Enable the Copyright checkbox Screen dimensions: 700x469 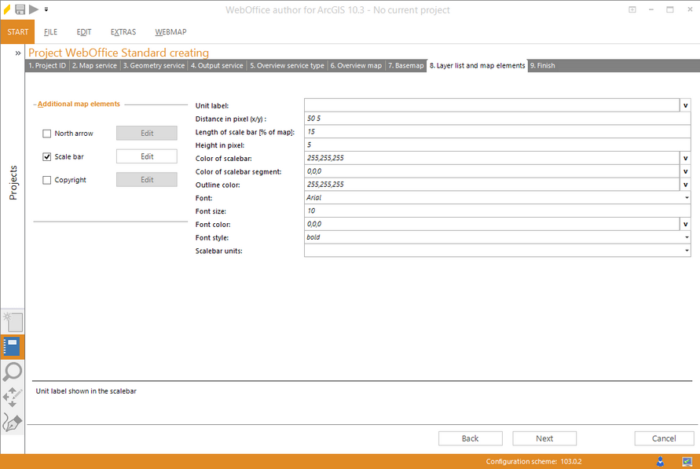(x=46, y=179)
